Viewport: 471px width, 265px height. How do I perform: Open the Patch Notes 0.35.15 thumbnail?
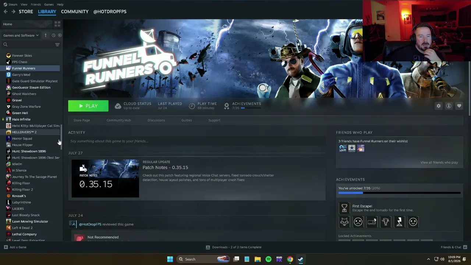click(x=105, y=179)
